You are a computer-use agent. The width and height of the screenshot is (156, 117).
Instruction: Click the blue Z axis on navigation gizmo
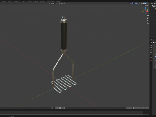pos(145,8)
